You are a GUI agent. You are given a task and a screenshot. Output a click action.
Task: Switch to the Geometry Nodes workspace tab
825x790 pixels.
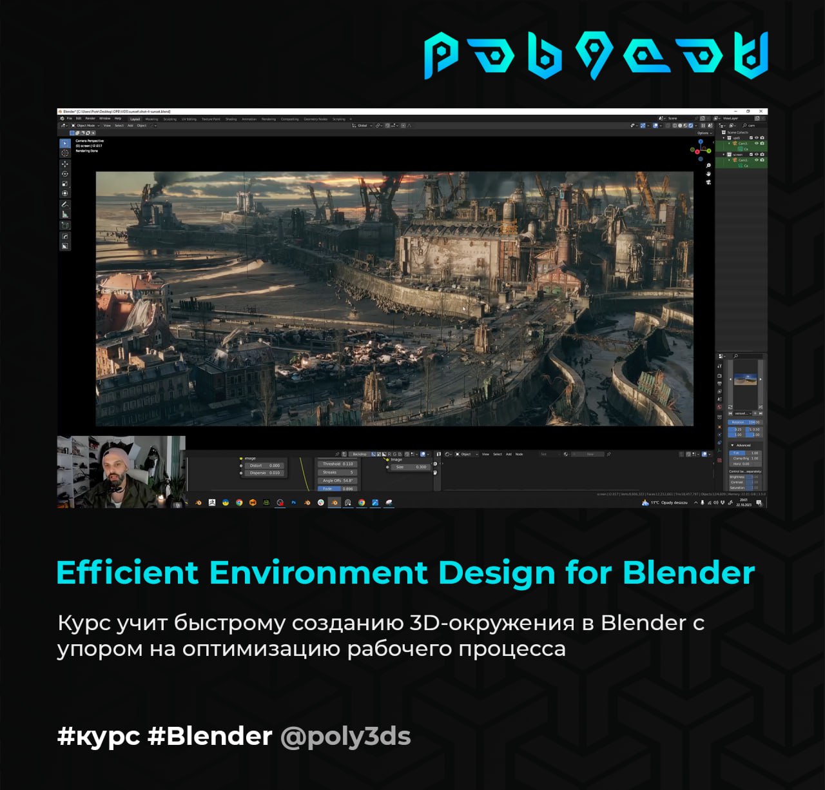[315, 119]
